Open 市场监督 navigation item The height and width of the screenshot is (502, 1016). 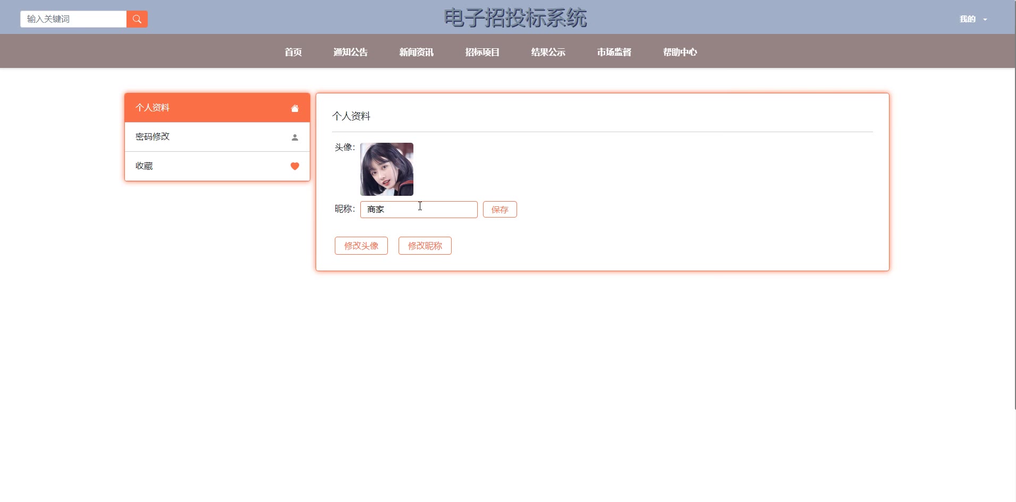click(614, 52)
